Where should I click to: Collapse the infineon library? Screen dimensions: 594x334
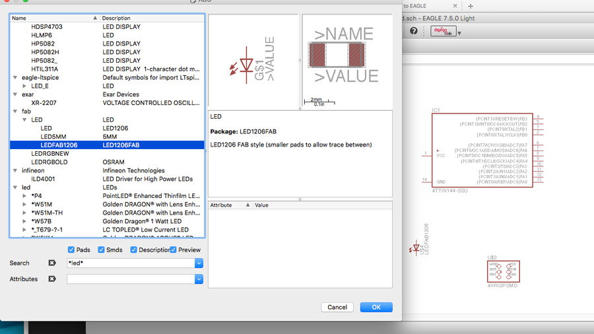pos(15,170)
